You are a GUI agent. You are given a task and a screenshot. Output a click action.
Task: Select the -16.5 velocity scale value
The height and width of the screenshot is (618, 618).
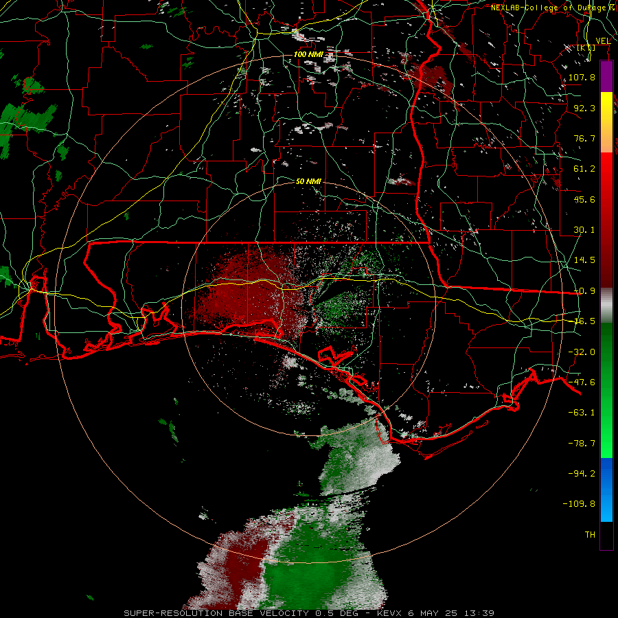tap(584, 321)
